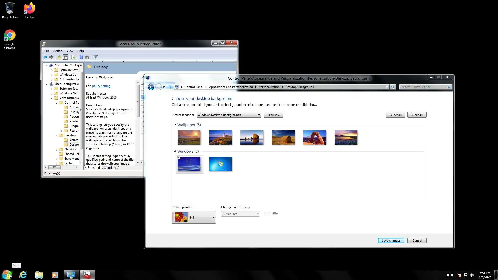The image size is (498, 280).
Task: Collapse the Wallpaper (6) group
Action: click(x=175, y=125)
